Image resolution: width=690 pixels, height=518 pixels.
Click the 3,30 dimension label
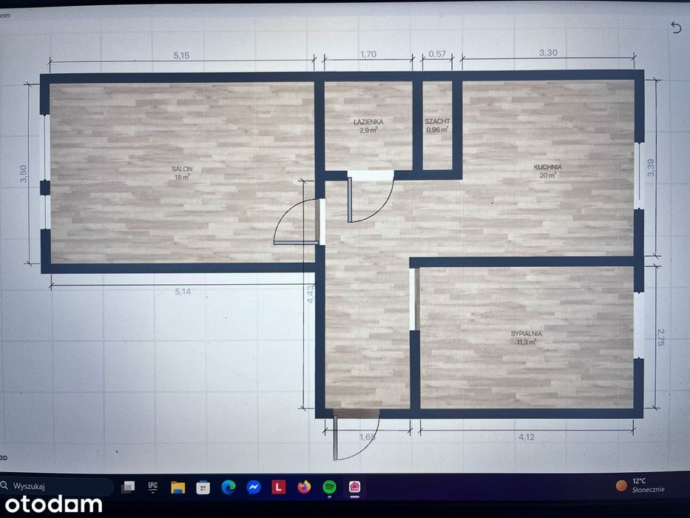pyautogui.click(x=548, y=53)
